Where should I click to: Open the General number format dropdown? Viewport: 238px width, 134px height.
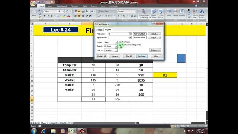[135, 12]
